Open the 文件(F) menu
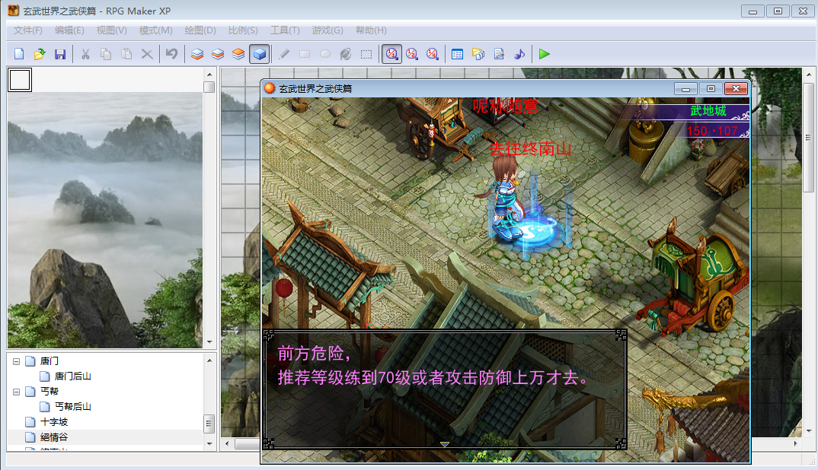 (27, 30)
